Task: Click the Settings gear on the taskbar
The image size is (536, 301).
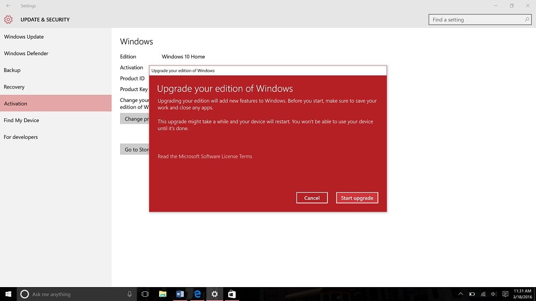Action: [x=214, y=294]
